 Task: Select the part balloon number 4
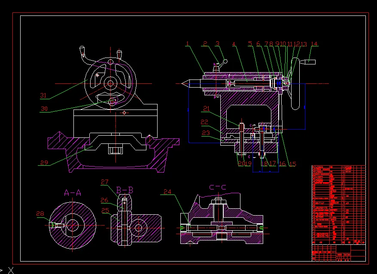pyautogui.click(x=234, y=44)
